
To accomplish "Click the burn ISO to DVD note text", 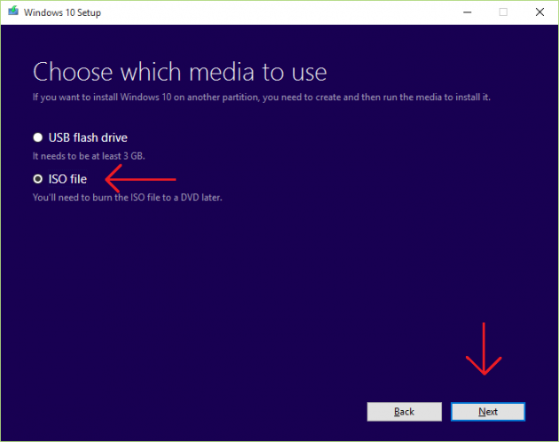I will point(127,197).
